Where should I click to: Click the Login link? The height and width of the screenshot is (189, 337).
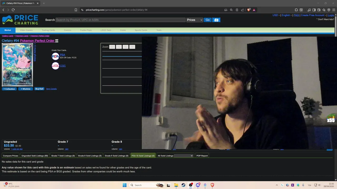pos(331,15)
